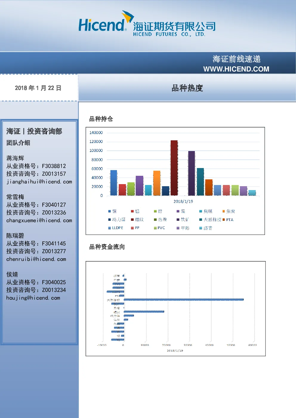The image size is (296, 418).
Task: Click the 30000 axis label in fund flow chart
Action: click(188, 345)
